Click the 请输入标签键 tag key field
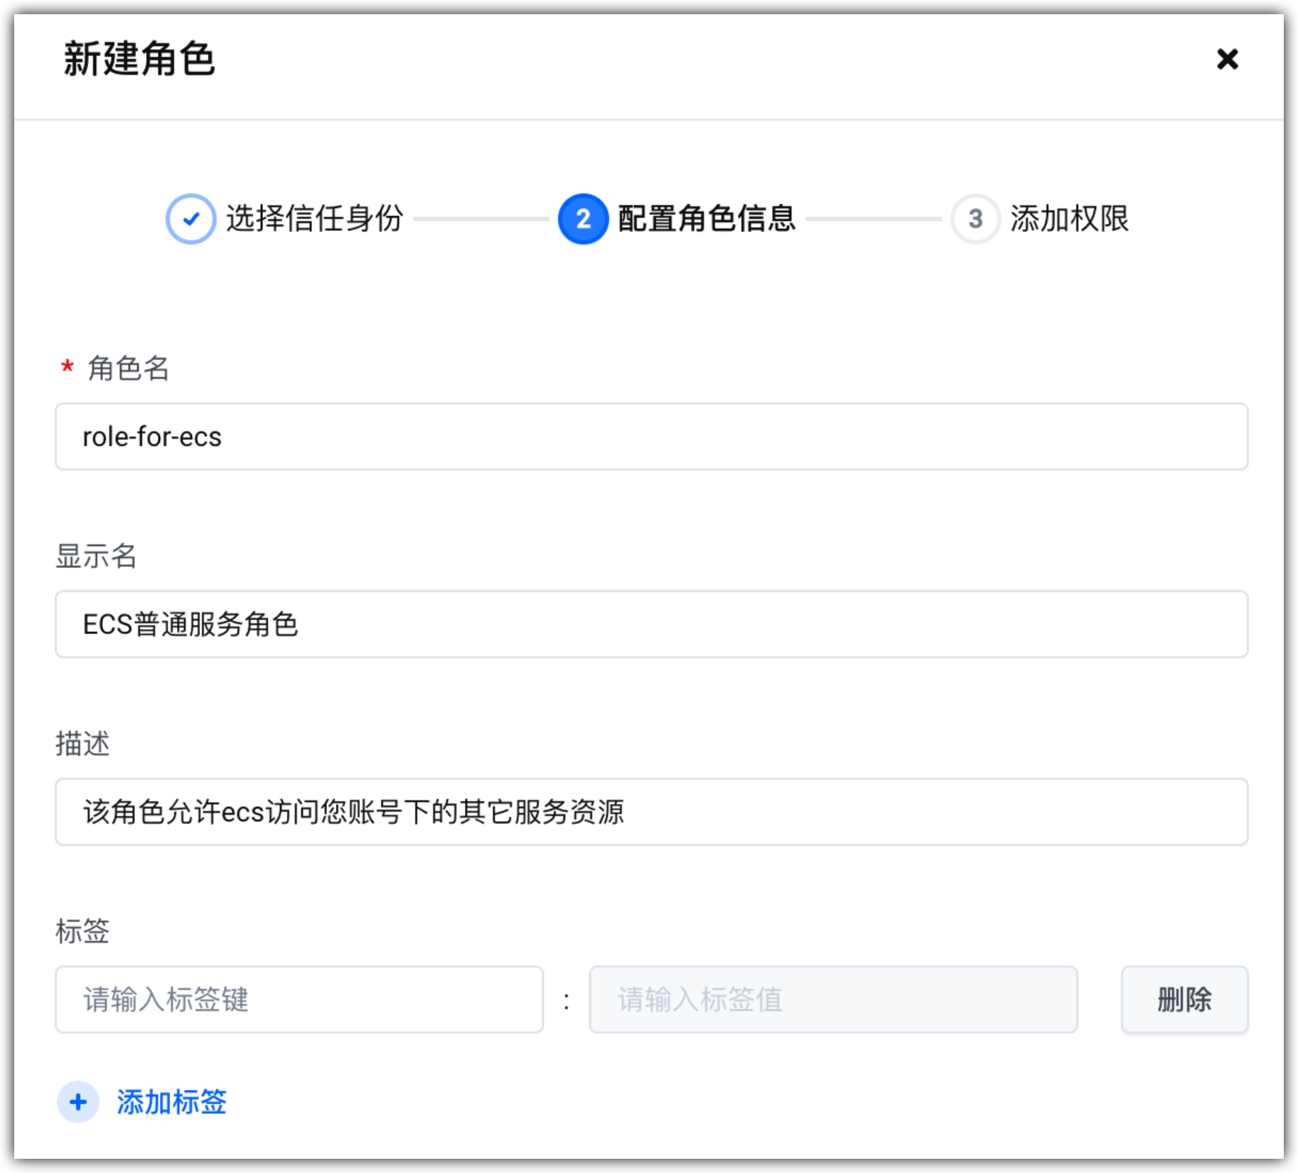The width and height of the screenshot is (1298, 1173). [x=299, y=1000]
